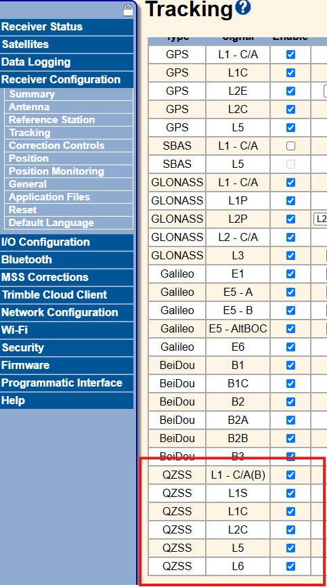The height and width of the screenshot is (587, 327).
Task: Disable the GPS L2C signal checkbox
Action: coord(290,109)
